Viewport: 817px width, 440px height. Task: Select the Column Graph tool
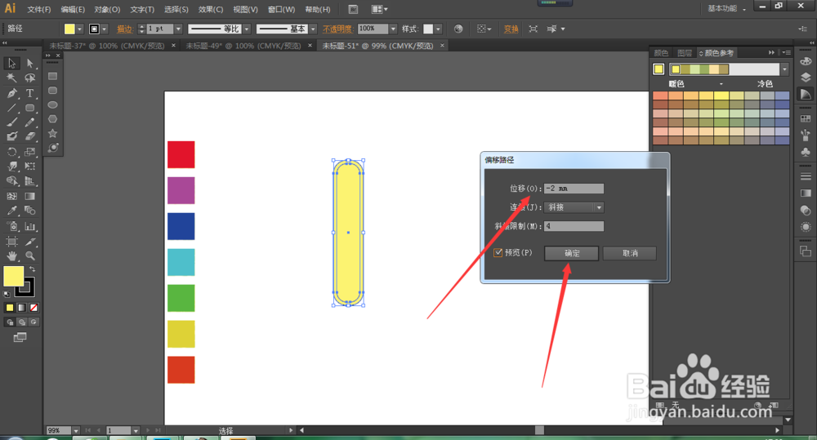(29, 226)
